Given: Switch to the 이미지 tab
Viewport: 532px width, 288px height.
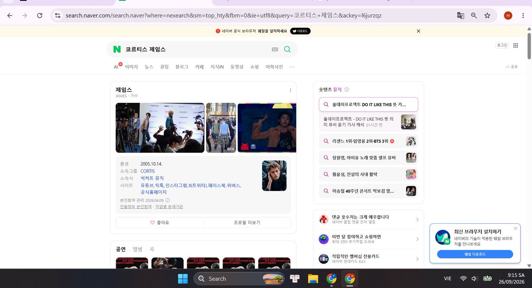Looking at the screenshot, I should click(131, 67).
